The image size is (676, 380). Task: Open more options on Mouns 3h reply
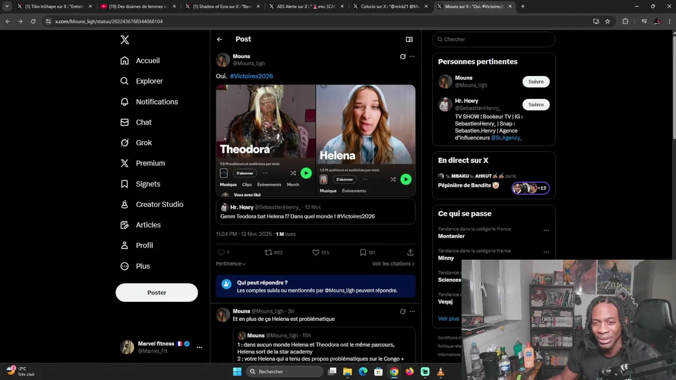(x=412, y=311)
